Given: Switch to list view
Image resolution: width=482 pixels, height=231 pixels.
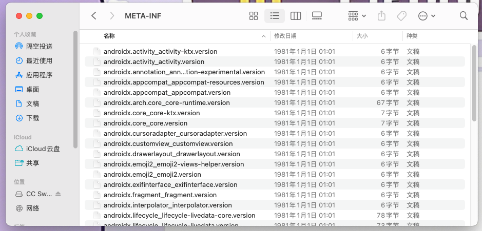Looking at the screenshot, I should 275,16.
